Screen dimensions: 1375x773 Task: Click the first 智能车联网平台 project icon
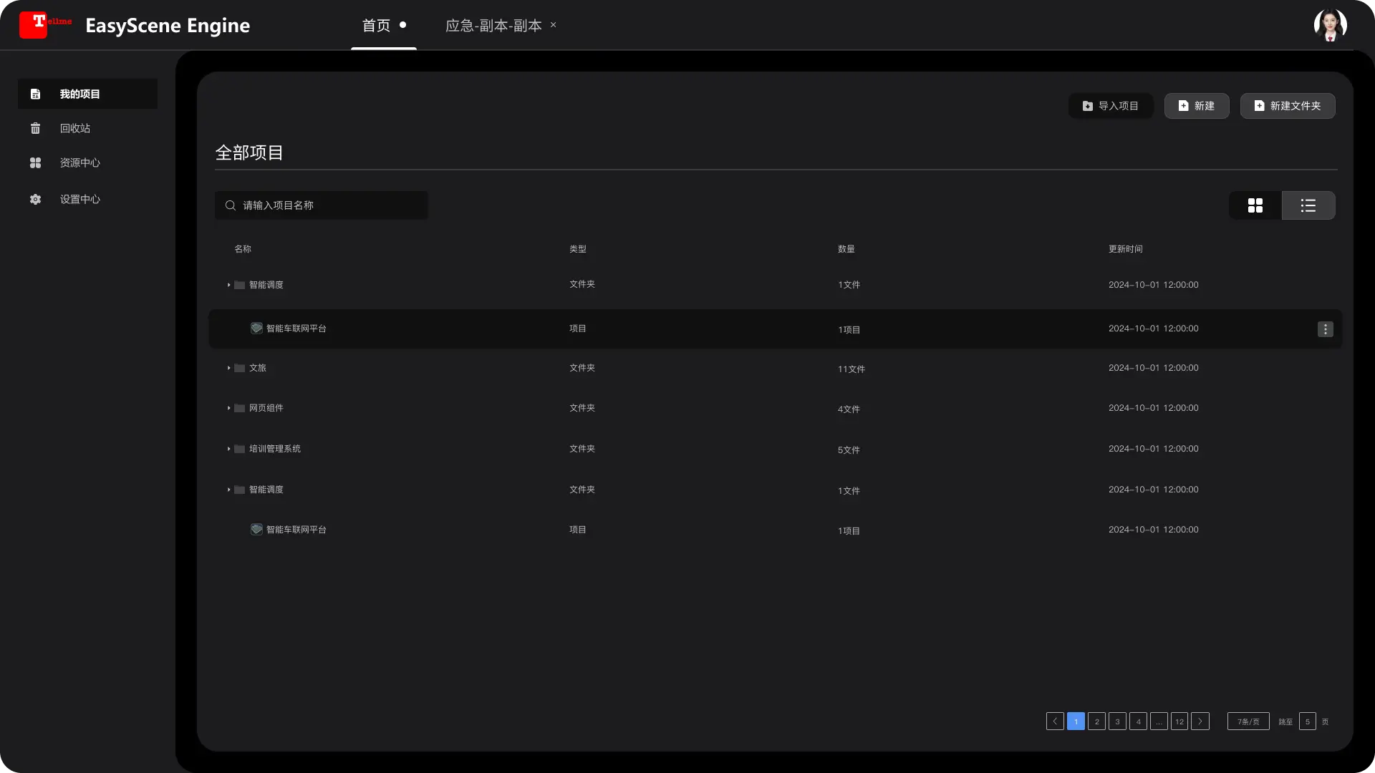tap(256, 328)
